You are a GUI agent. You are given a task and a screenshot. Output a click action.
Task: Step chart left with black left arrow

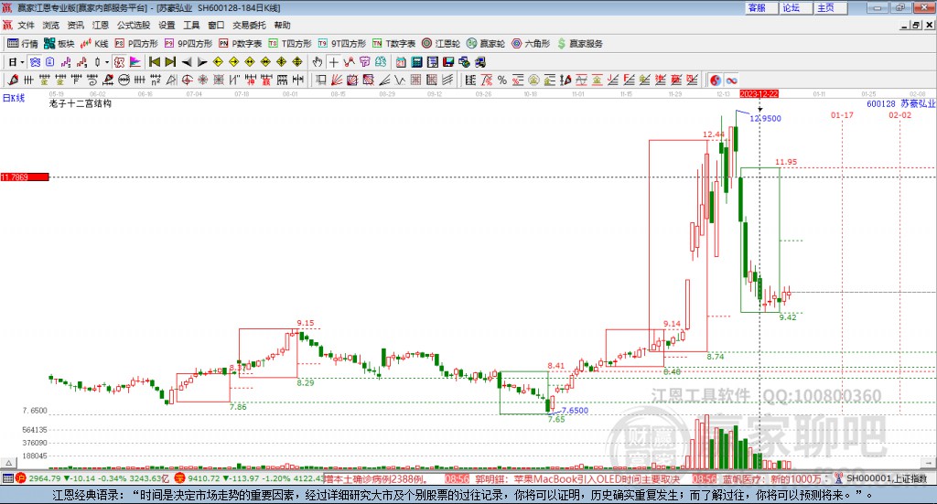[x=187, y=62]
